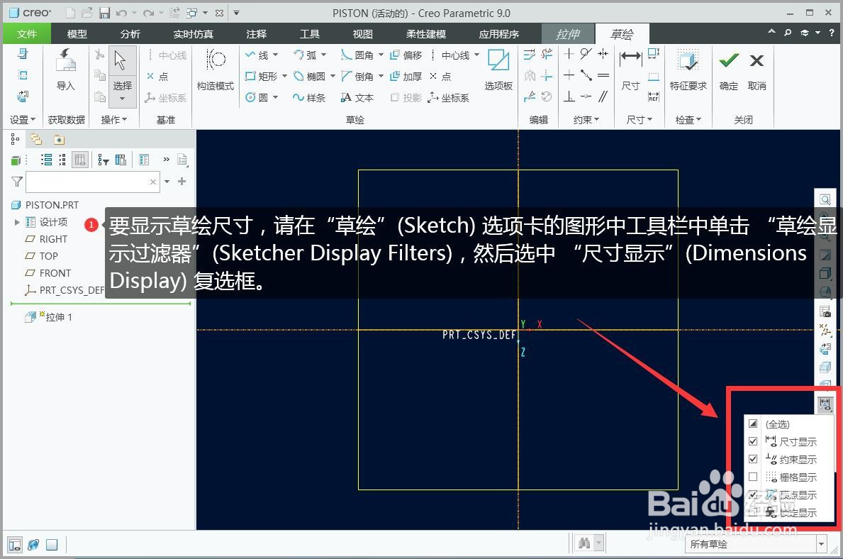Expand the Settings (设置) group menu
The image size is (843, 559).
click(x=23, y=119)
